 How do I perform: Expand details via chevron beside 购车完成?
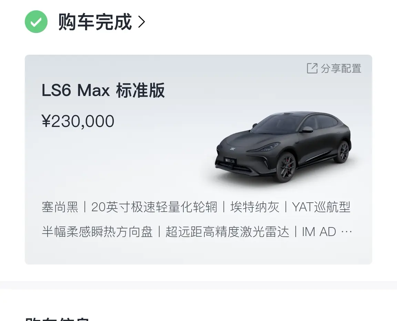click(x=142, y=22)
